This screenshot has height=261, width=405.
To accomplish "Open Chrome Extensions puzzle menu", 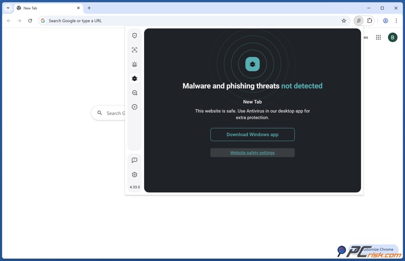I will click(370, 20).
